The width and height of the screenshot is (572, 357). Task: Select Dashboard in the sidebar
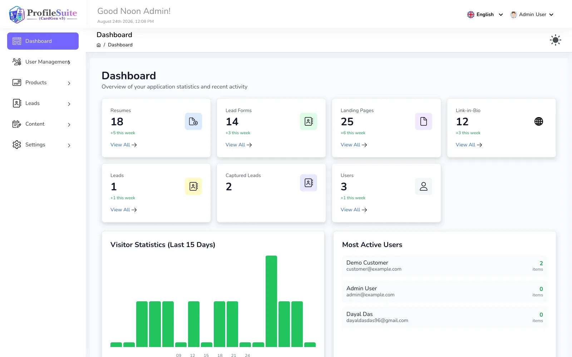(43, 41)
